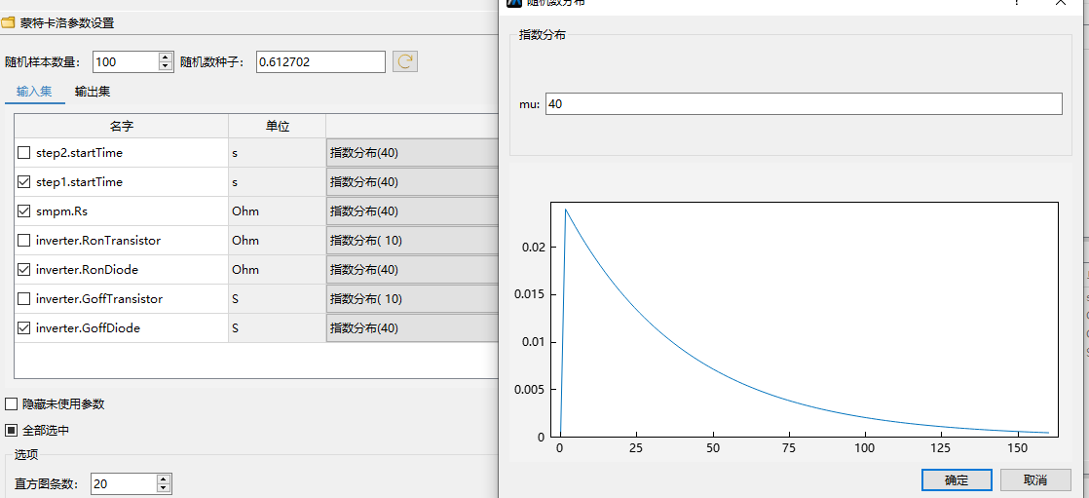Increase the 随机样本数量 sample count
Screen dimensions: 1089x498
point(166,57)
